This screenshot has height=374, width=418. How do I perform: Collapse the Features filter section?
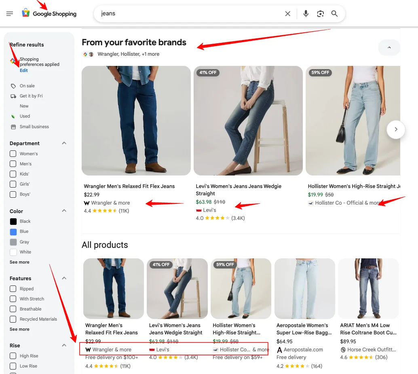point(64,278)
